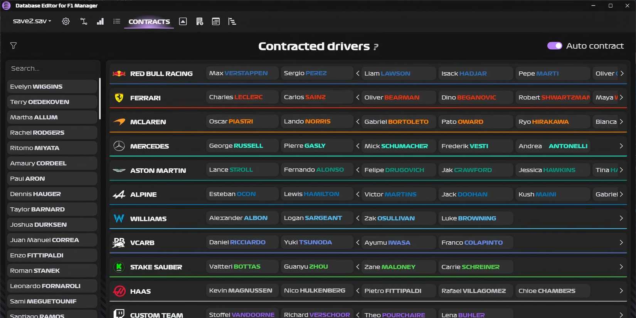The height and width of the screenshot is (318, 636).
Task: Open the settings gear icon
Action: click(x=66, y=22)
